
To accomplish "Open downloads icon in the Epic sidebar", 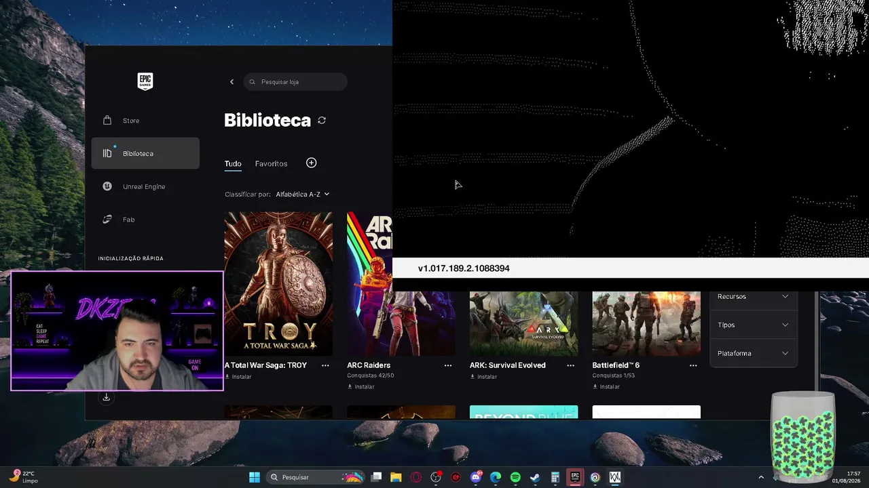I will 106,398.
